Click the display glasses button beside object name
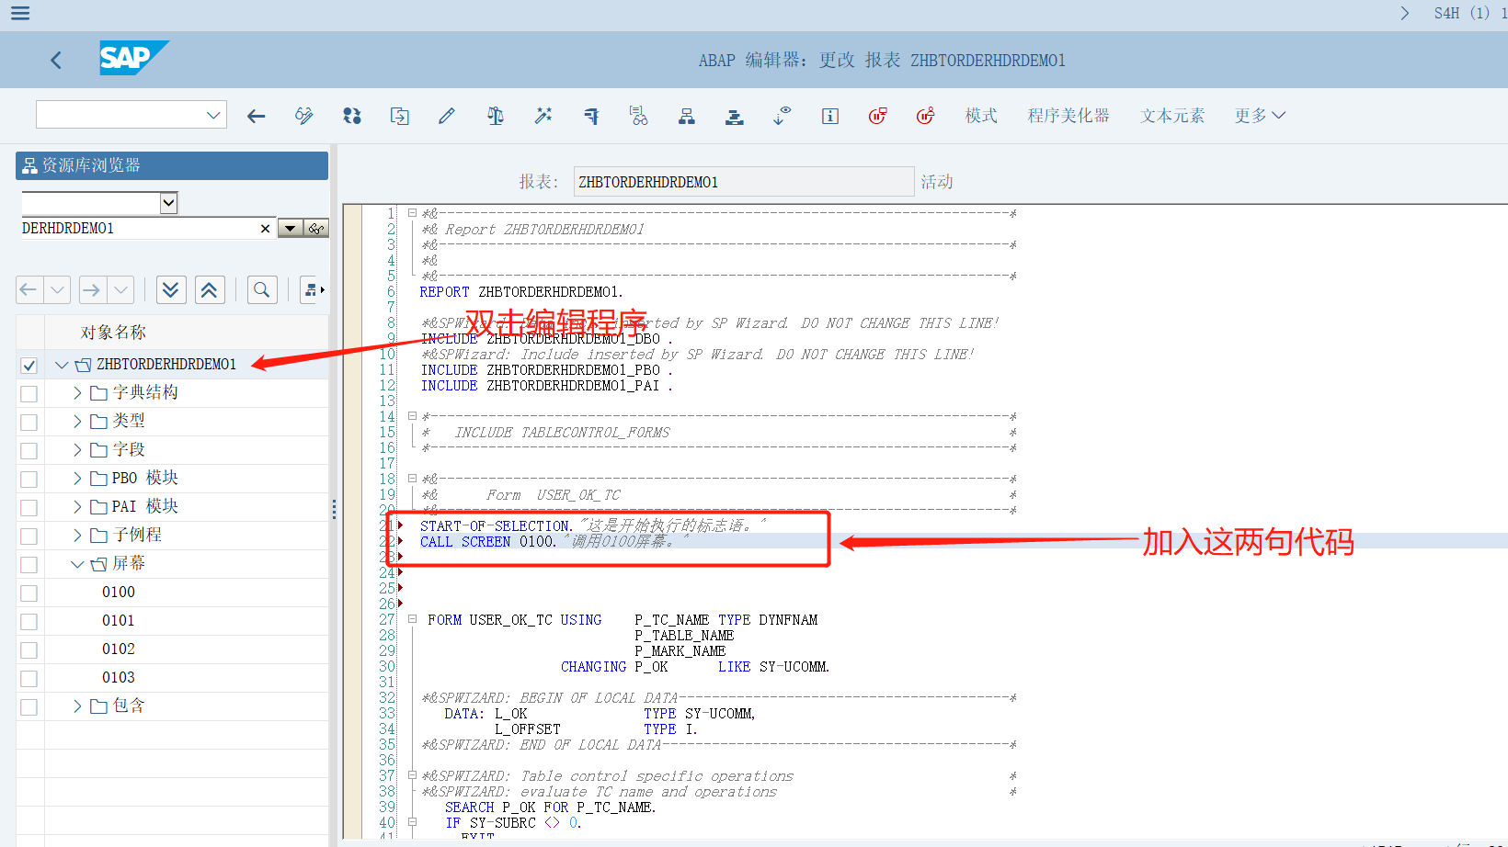Image resolution: width=1508 pixels, height=847 pixels. (x=317, y=229)
